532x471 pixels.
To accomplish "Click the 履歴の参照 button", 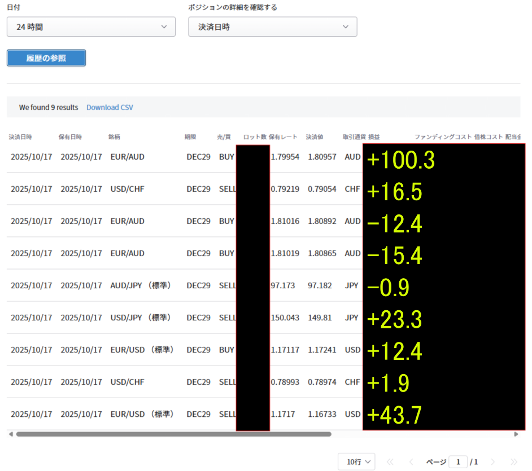I will [x=46, y=58].
